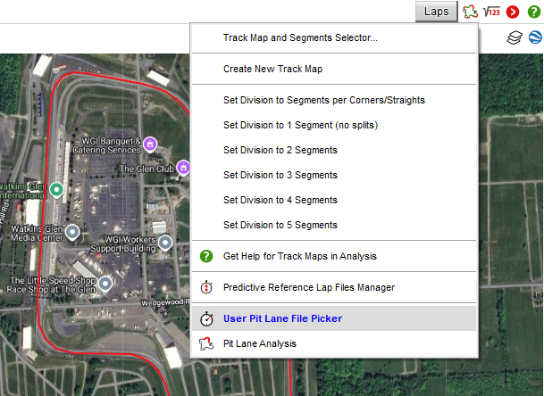The height and width of the screenshot is (396, 544).
Task: Click the Watkins Glen International green pin
Action: click(56, 189)
